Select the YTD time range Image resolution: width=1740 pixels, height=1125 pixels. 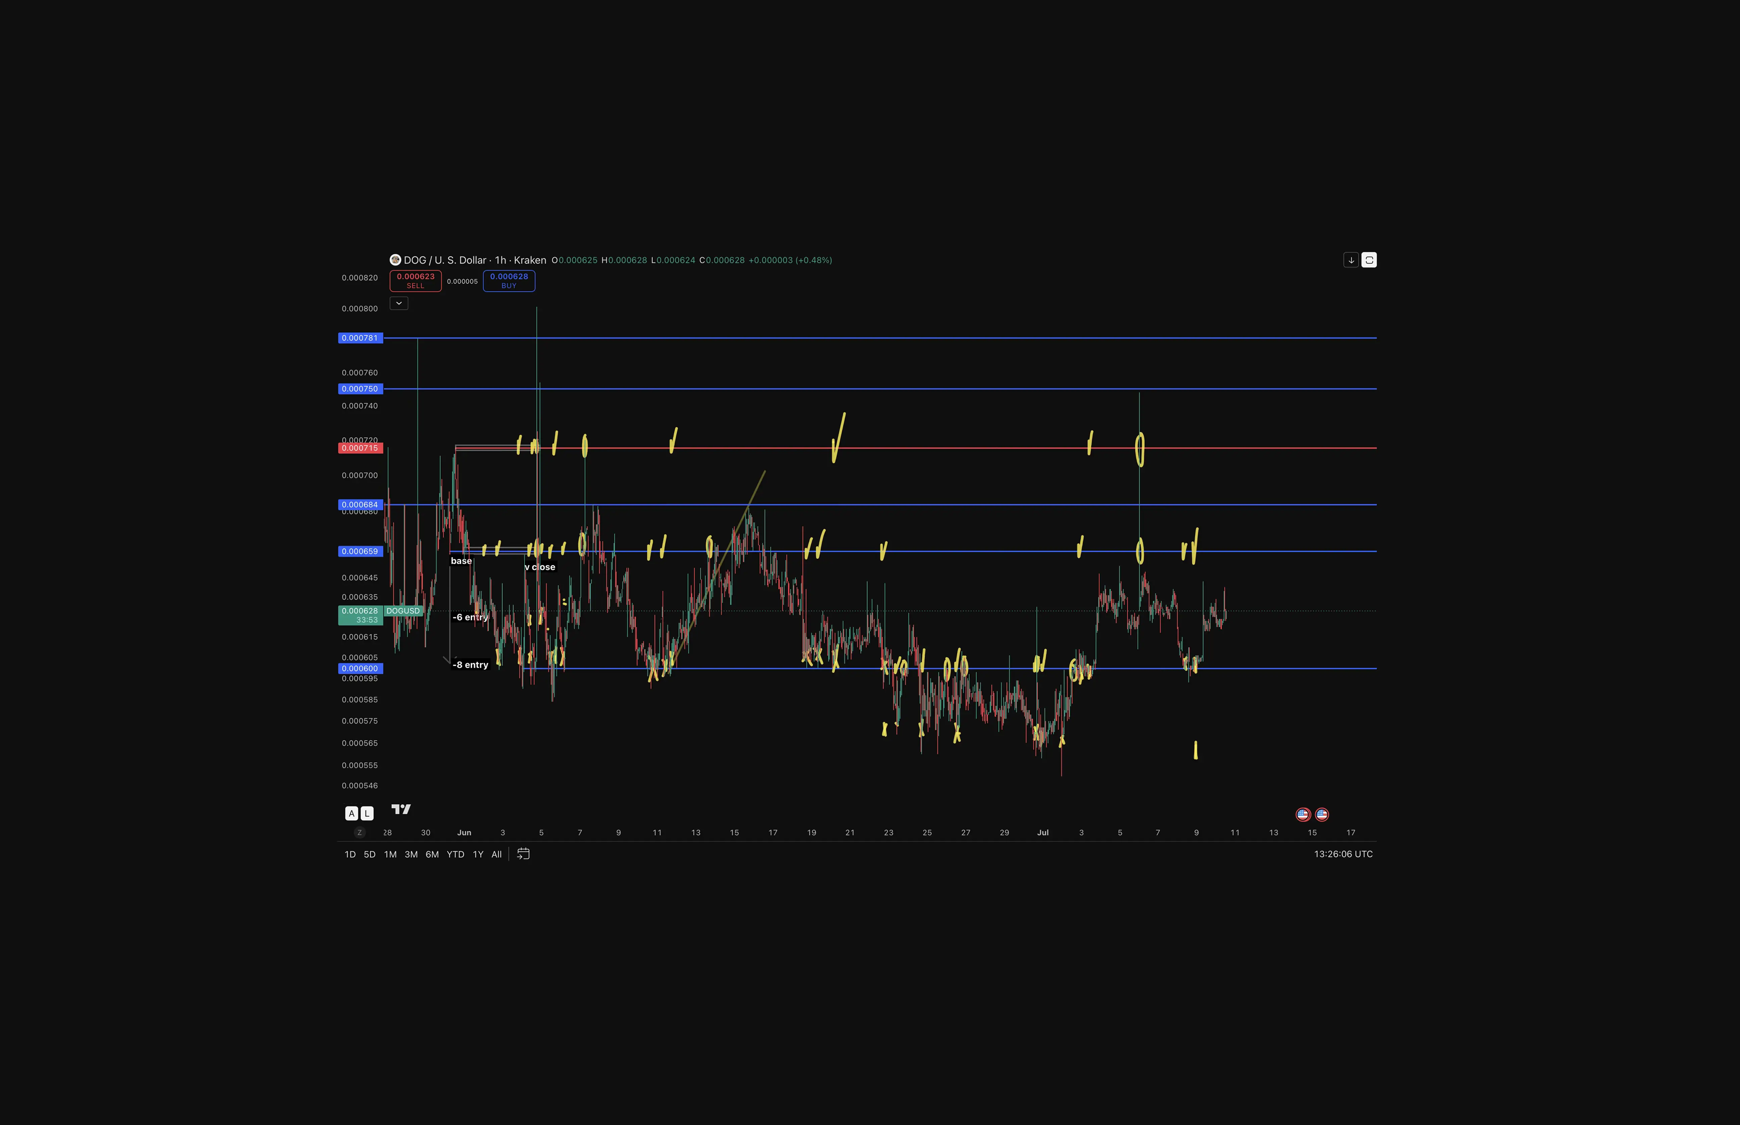(455, 855)
